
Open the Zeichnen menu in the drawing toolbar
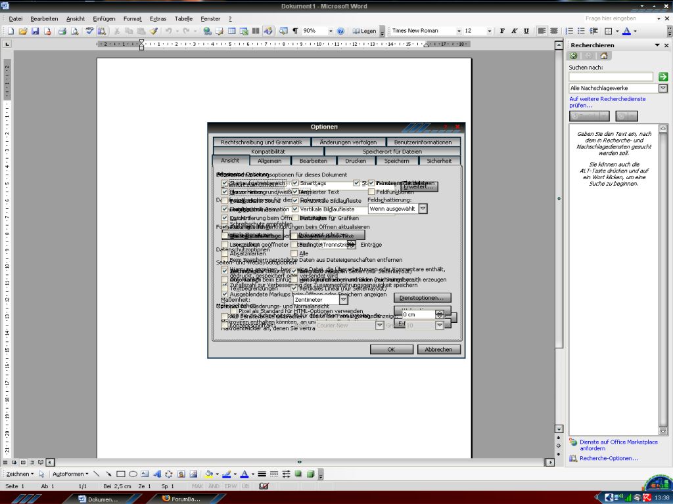[20, 474]
